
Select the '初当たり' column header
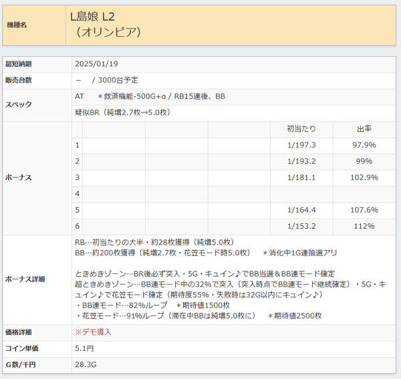tap(301, 128)
